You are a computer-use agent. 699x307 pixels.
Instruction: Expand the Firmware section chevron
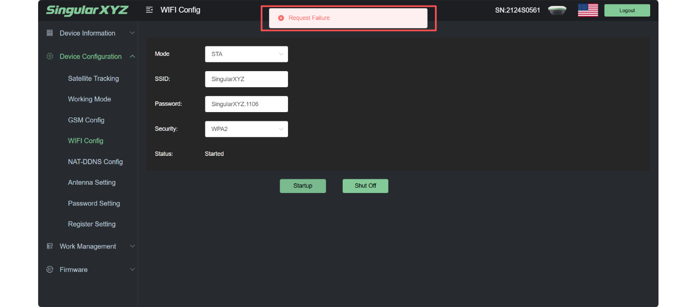click(x=132, y=269)
